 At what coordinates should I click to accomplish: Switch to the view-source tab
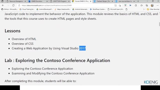point(125,1)
